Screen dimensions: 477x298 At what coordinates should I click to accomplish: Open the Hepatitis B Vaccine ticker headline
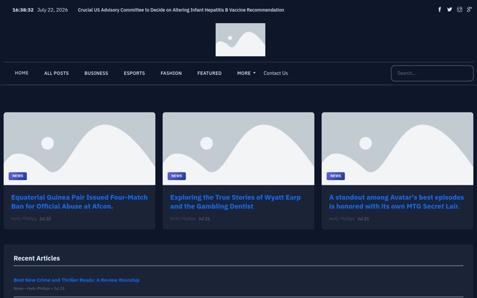(x=181, y=10)
